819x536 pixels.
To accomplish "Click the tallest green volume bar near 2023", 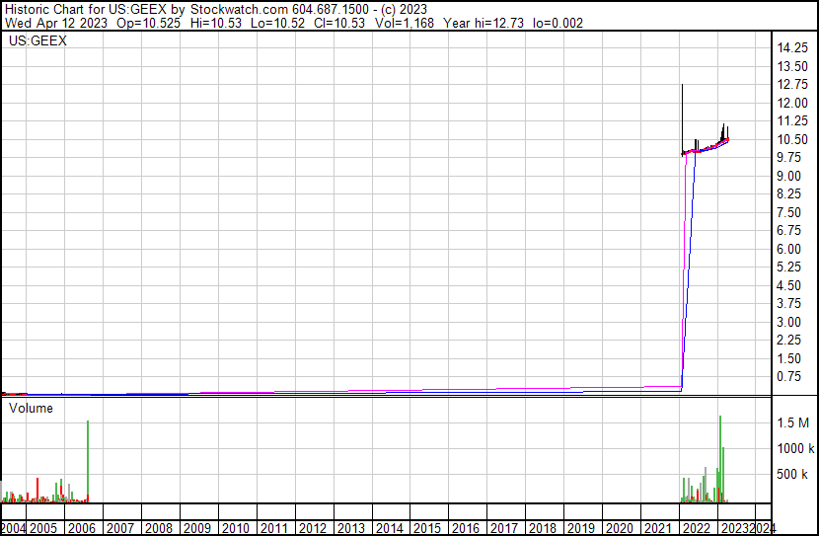I will pyautogui.click(x=720, y=459).
